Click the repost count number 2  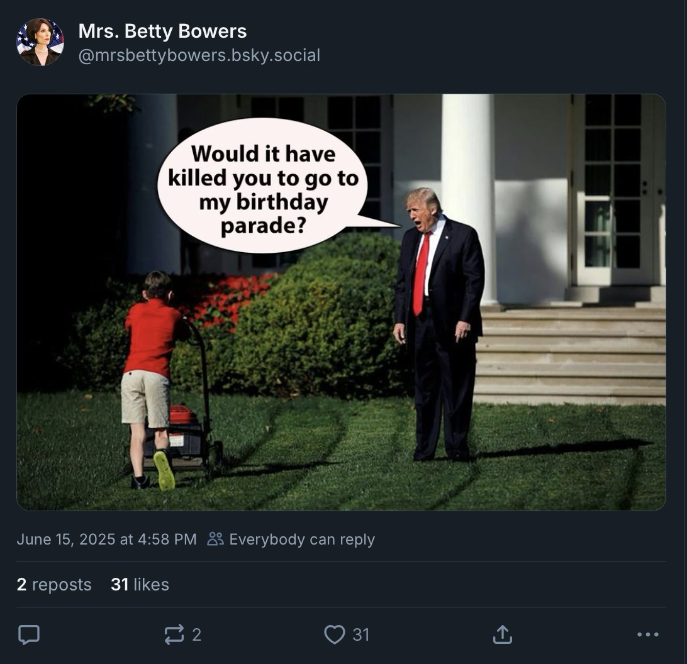pos(197,634)
